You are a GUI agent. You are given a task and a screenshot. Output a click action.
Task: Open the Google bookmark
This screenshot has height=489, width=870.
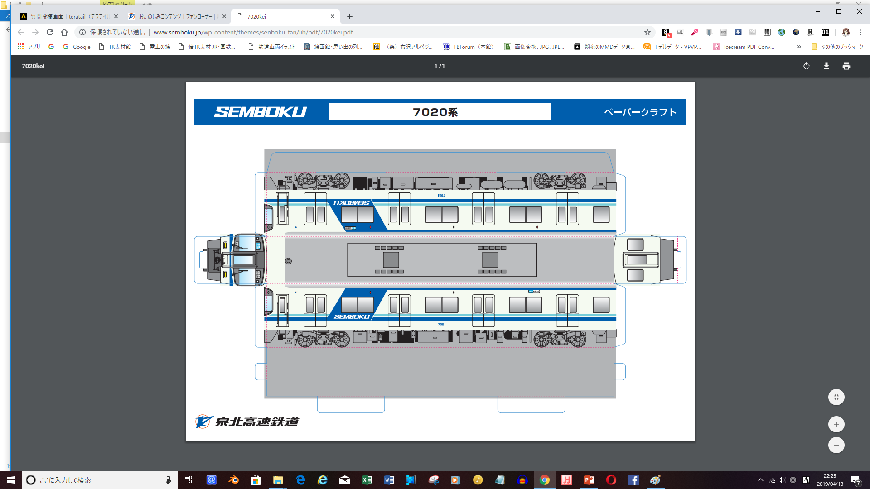[x=77, y=47]
